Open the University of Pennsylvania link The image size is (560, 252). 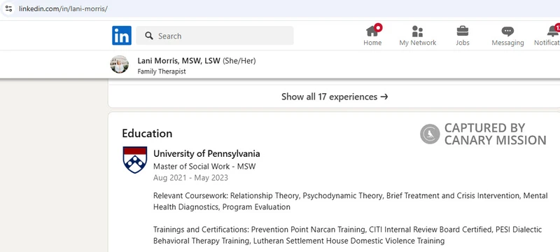(206, 154)
